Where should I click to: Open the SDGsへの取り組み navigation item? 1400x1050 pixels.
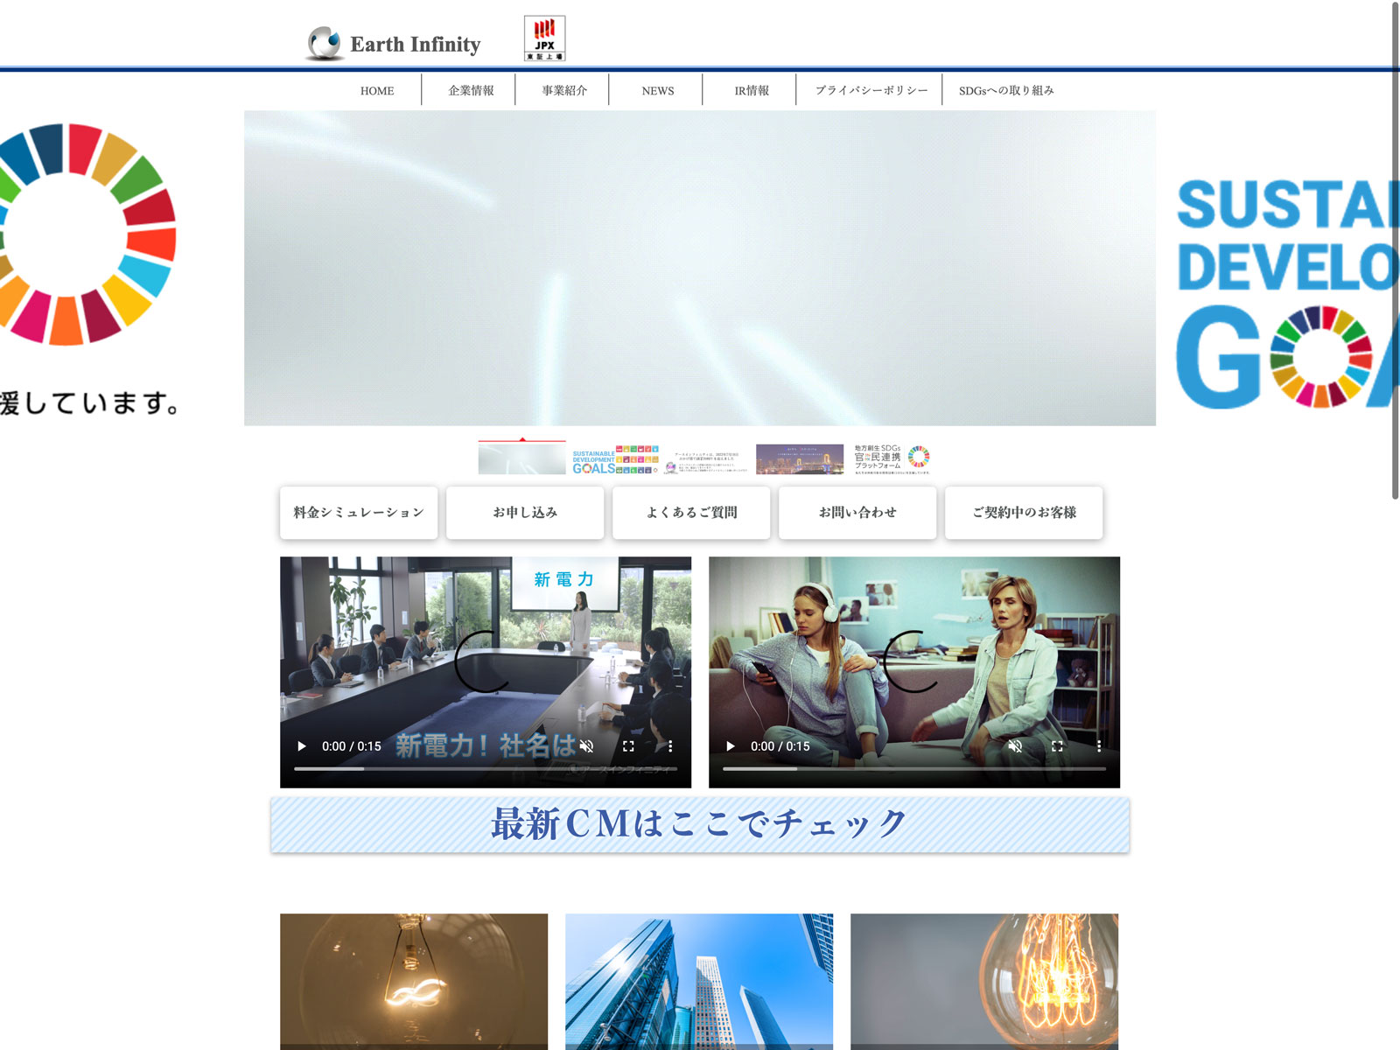pyautogui.click(x=1006, y=90)
